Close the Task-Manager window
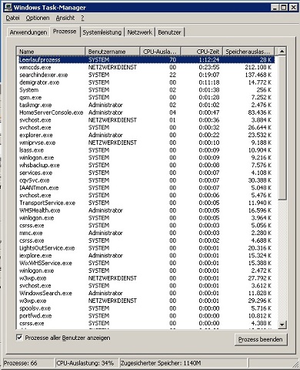The image size is (300, 370). (293, 8)
